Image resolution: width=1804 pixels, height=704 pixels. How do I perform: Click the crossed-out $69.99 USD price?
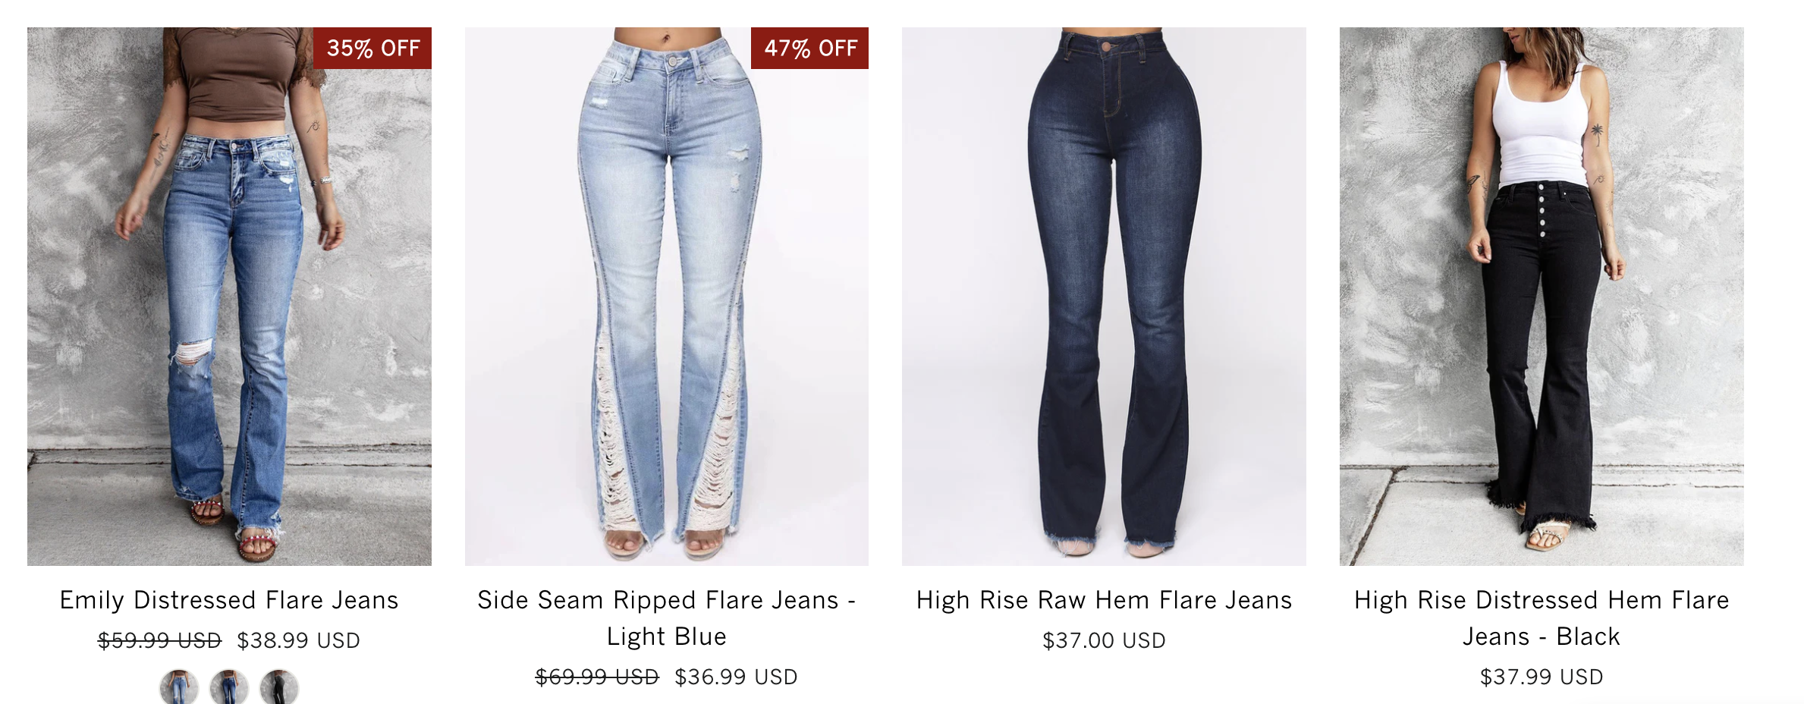pyautogui.click(x=597, y=677)
